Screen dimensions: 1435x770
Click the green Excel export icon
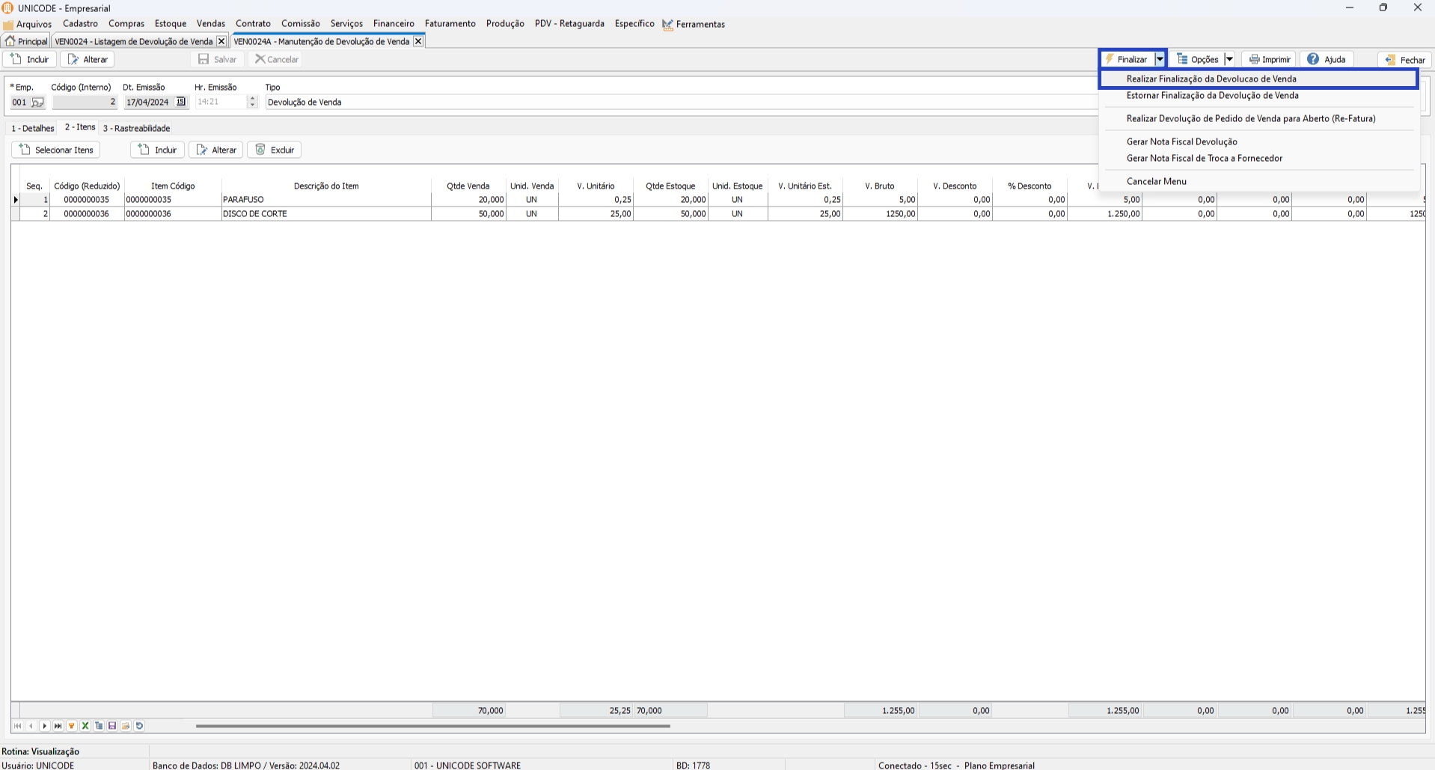pos(85,726)
